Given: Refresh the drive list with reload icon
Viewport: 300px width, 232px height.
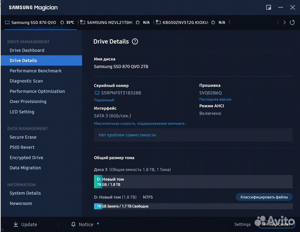Looking at the screenshot, I should point(292,22).
